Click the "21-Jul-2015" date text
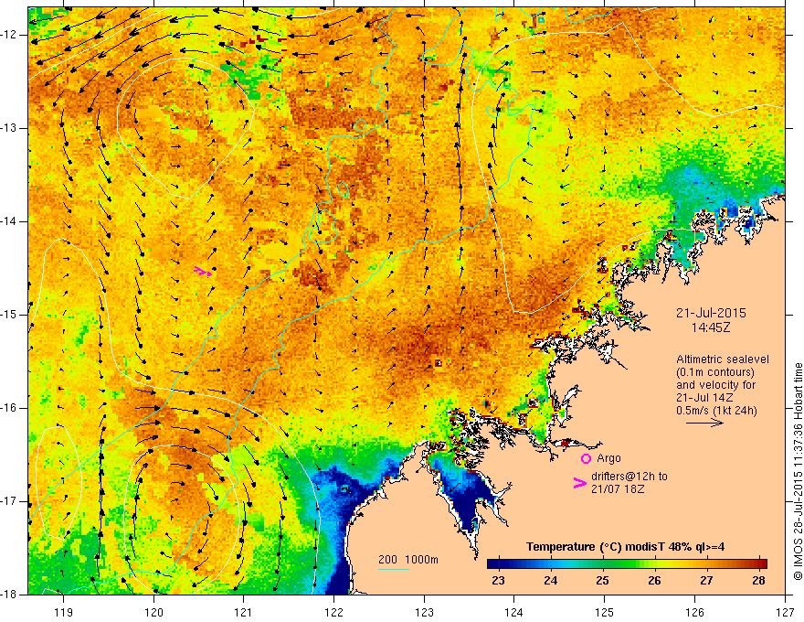804x622 pixels. coord(711,313)
